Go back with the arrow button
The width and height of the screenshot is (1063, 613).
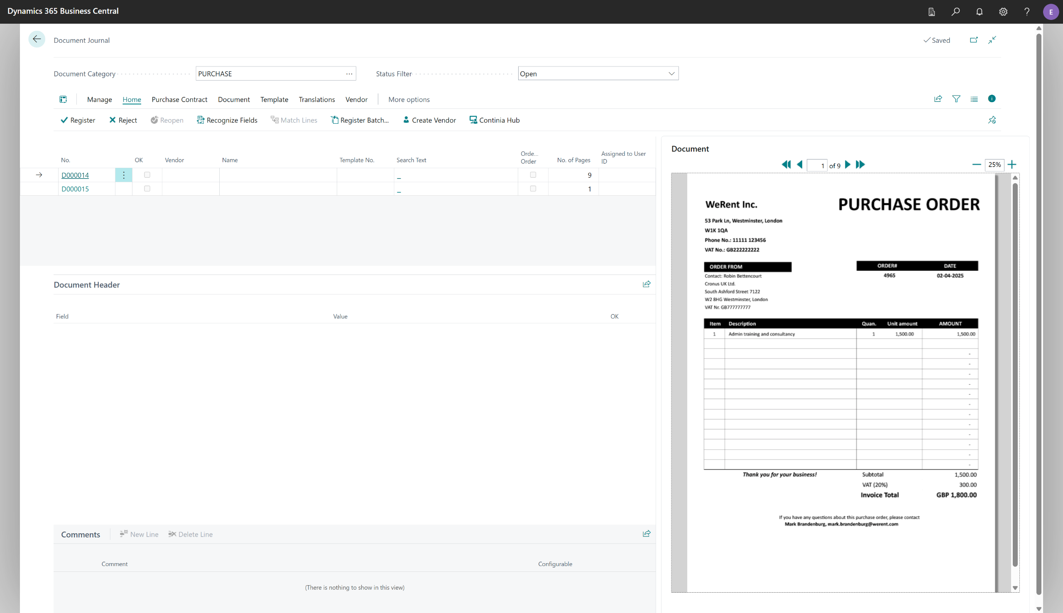[37, 39]
